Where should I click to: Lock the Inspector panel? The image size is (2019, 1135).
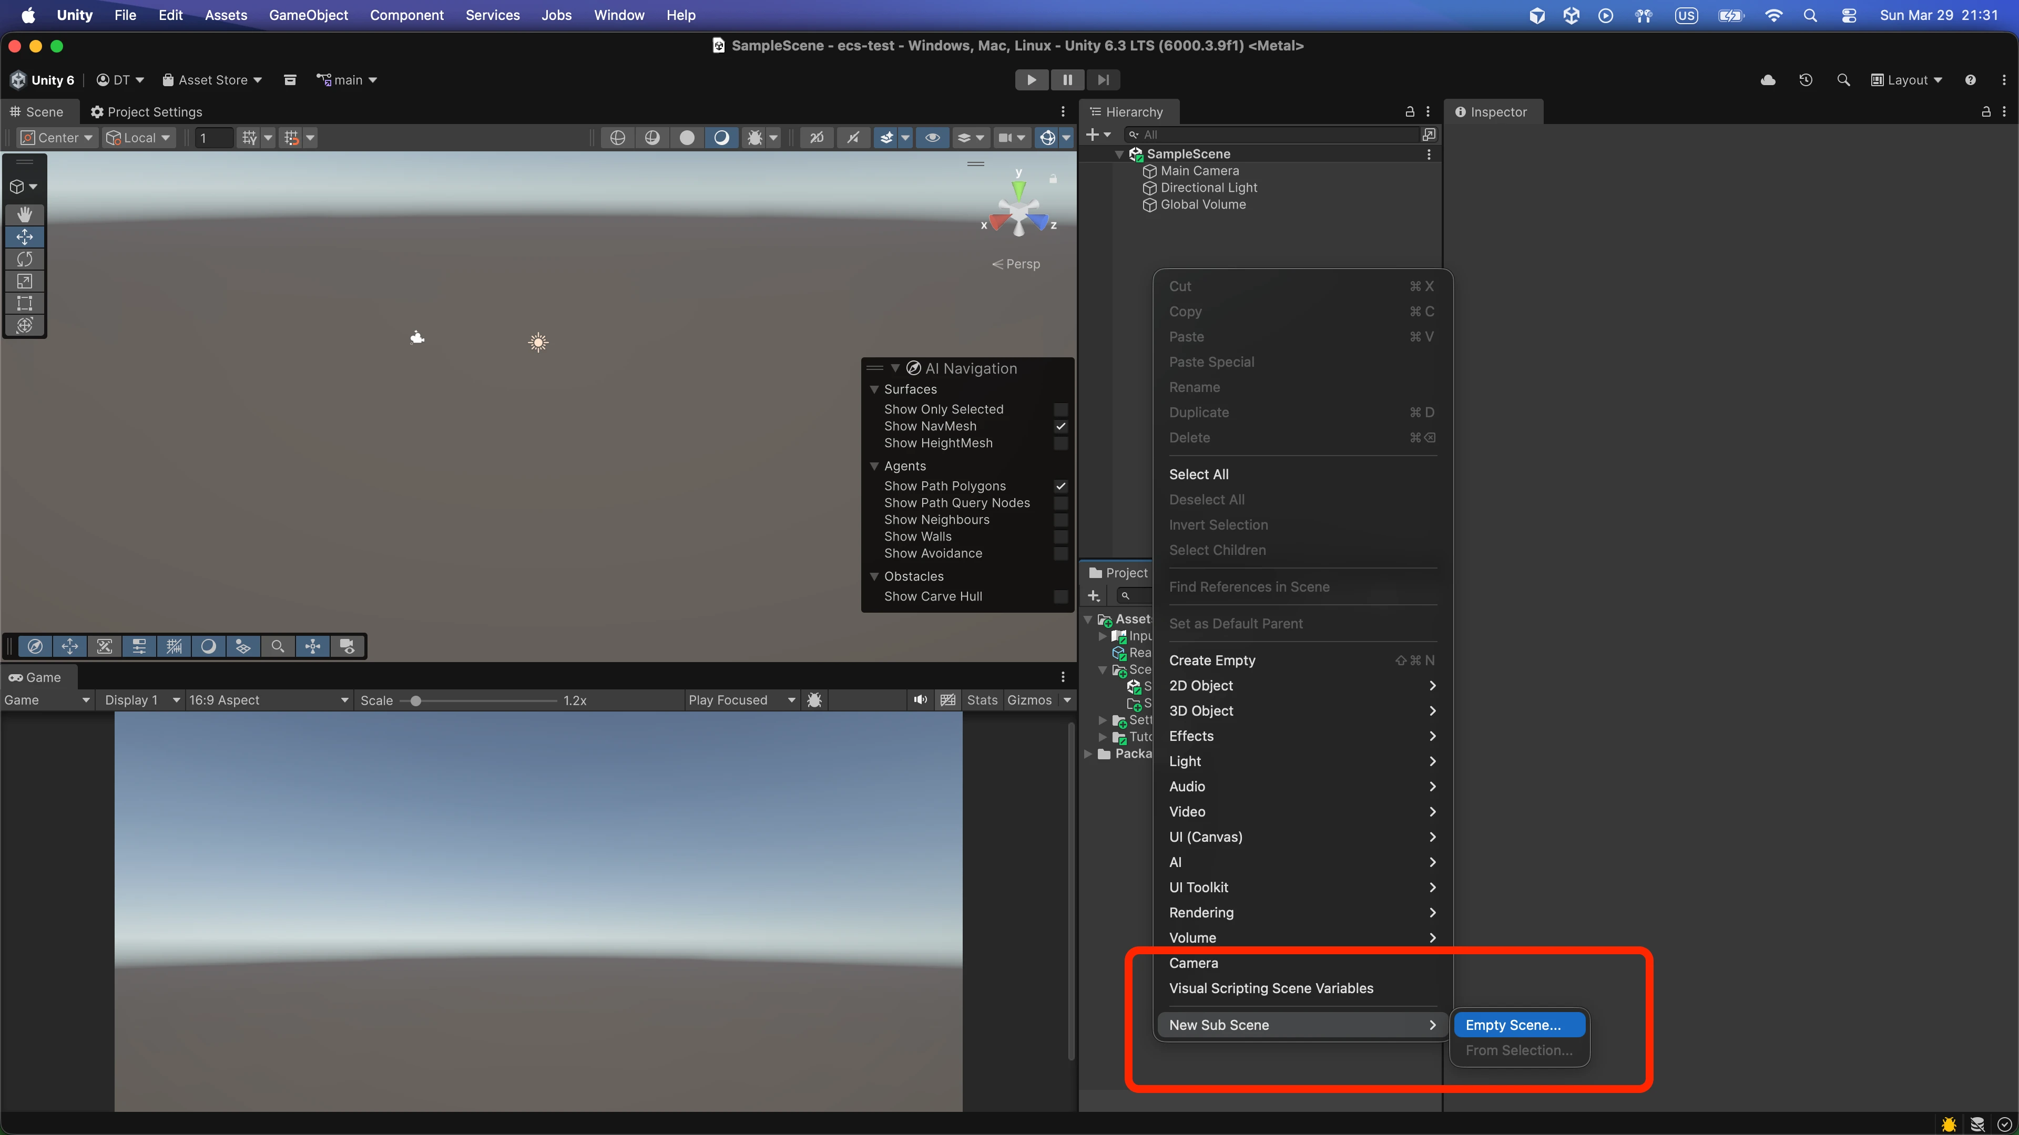coord(1985,112)
